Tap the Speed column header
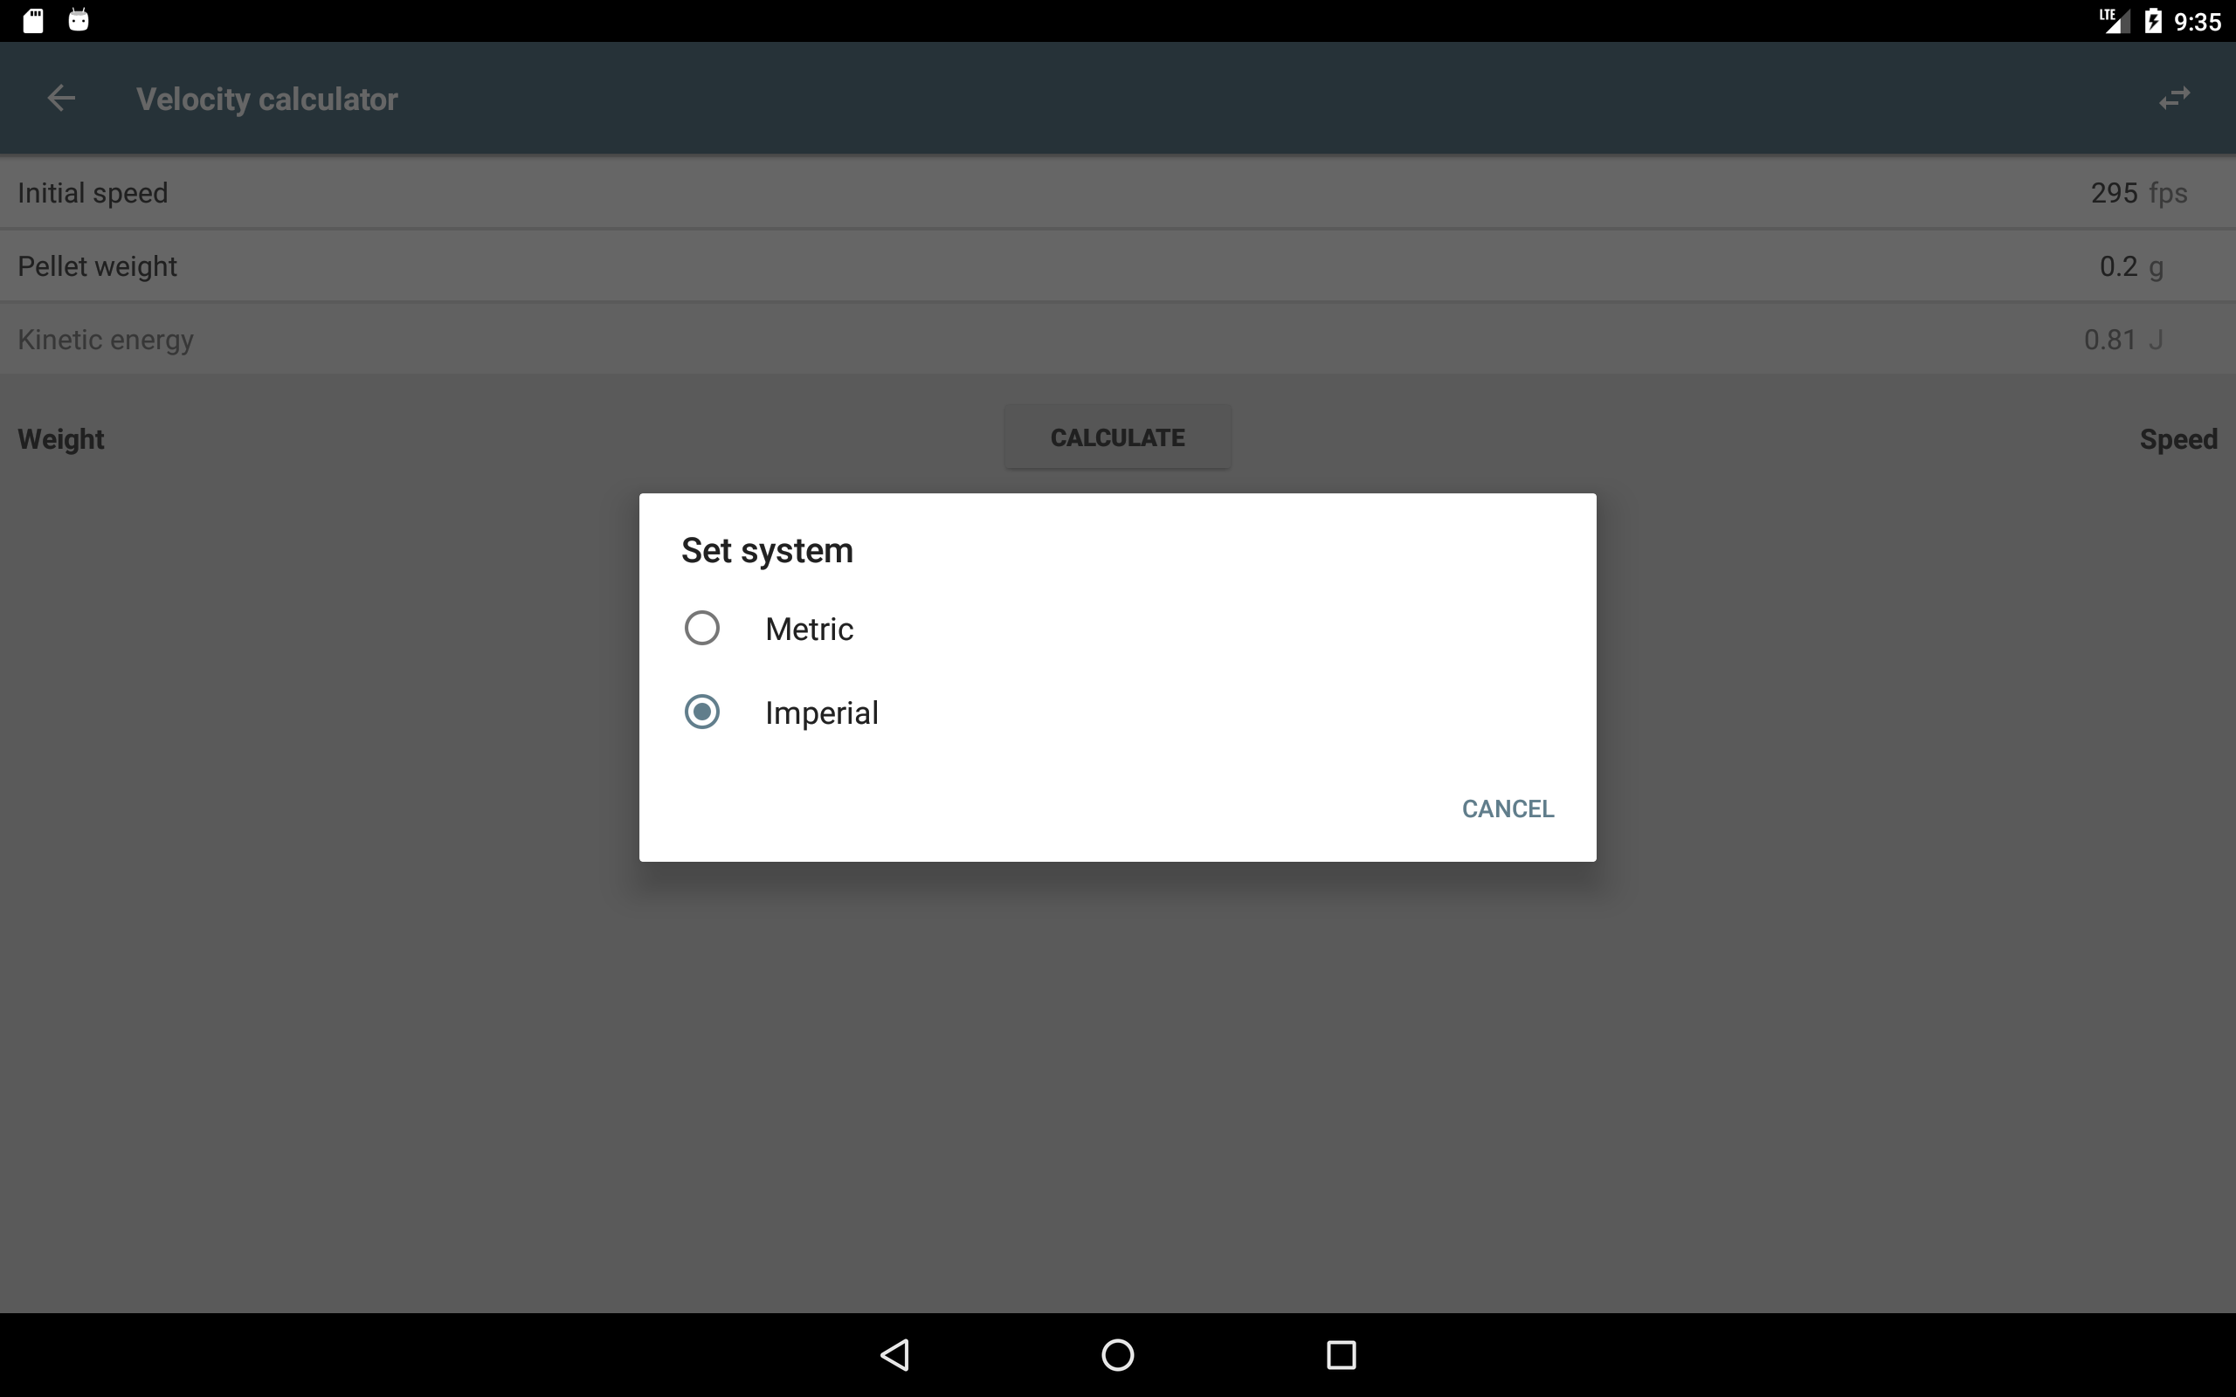2236x1397 pixels. 2177,439
